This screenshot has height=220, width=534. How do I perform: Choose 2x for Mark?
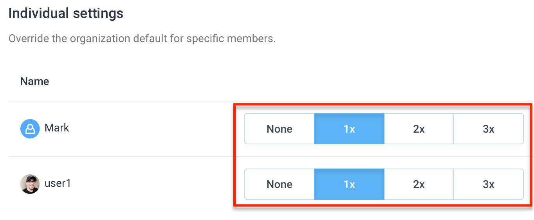[x=419, y=129]
